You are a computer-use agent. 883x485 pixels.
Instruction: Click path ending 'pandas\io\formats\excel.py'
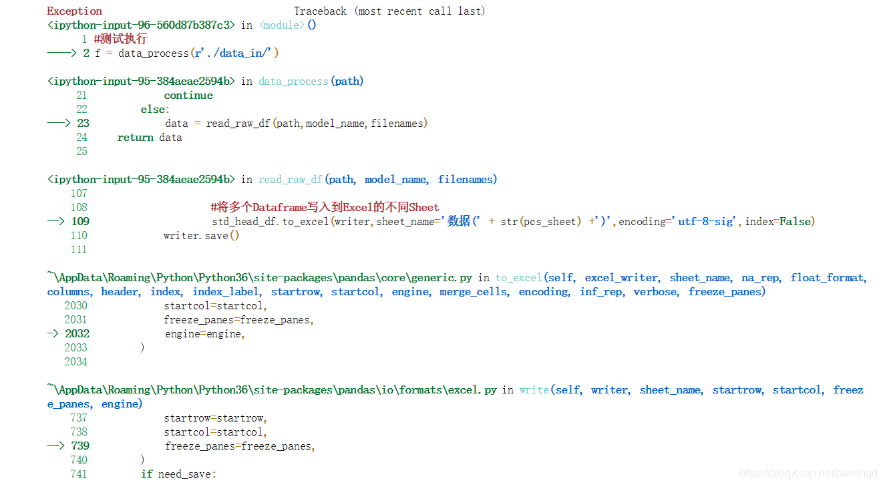click(272, 389)
